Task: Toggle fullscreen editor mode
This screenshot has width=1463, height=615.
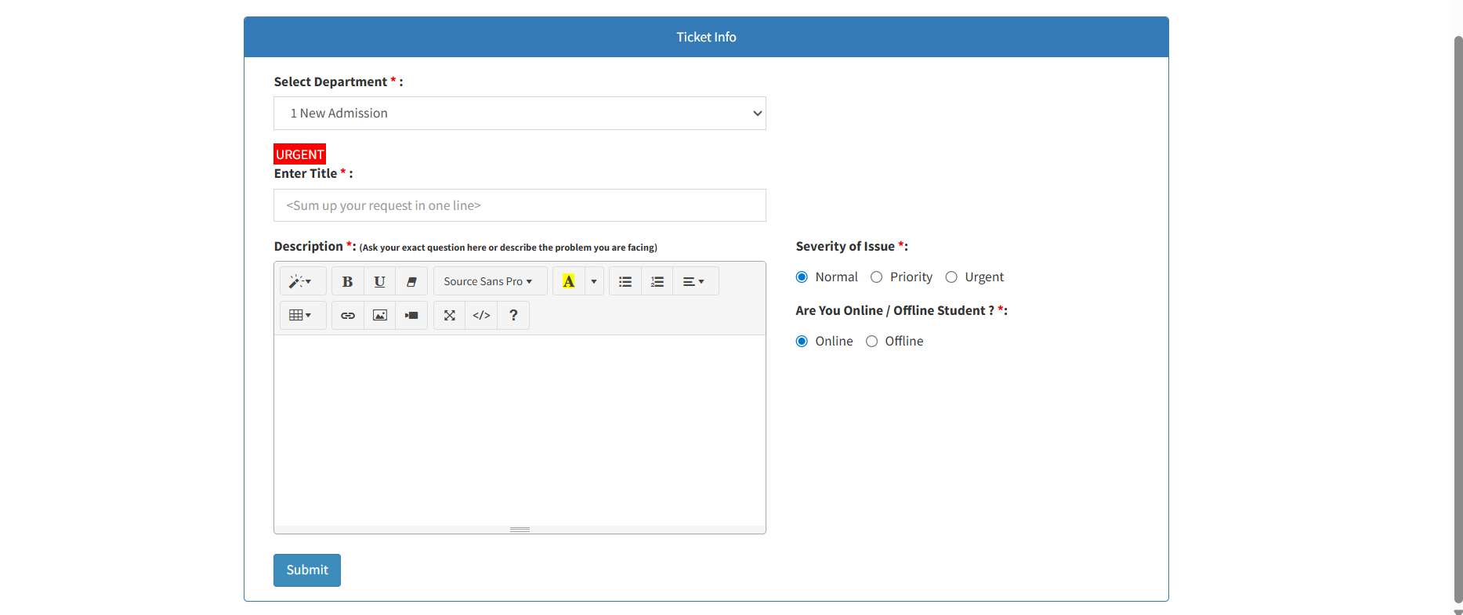Action: coord(450,315)
